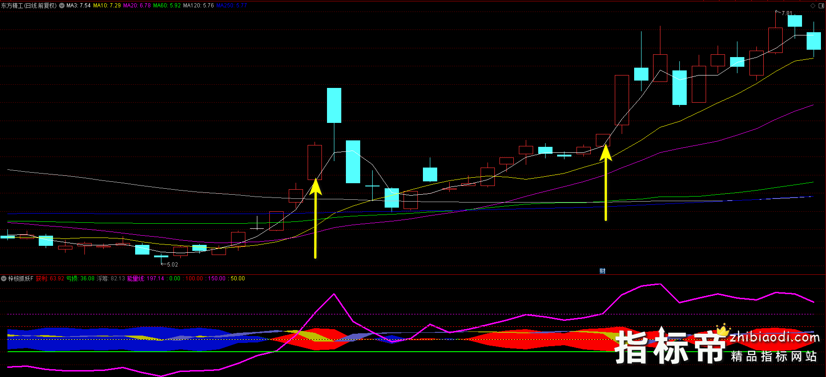Click the yellow MA10: 7.29 label
The image size is (826, 377).
point(107,6)
